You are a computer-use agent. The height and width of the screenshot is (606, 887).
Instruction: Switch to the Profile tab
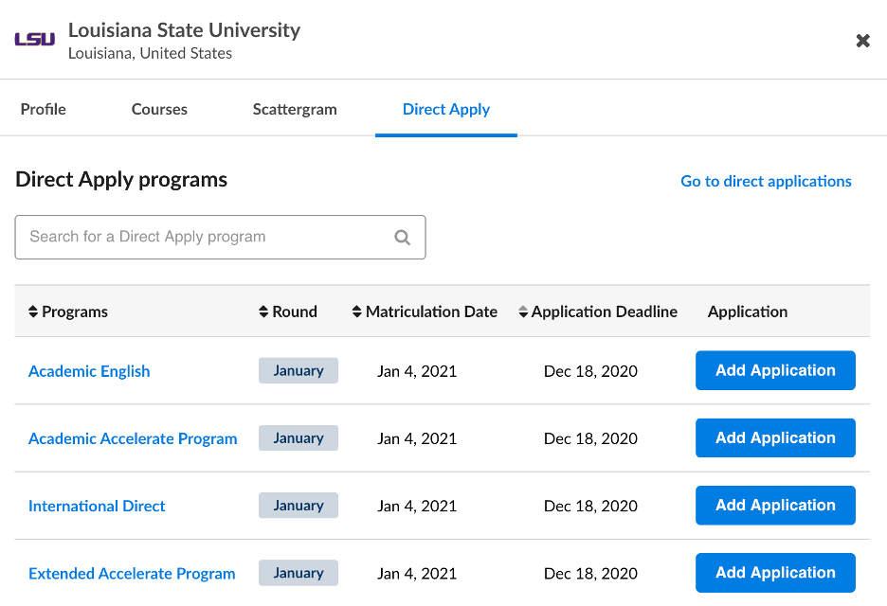(43, 109)
